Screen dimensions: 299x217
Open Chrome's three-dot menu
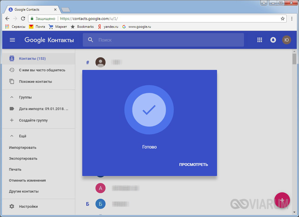292,19
